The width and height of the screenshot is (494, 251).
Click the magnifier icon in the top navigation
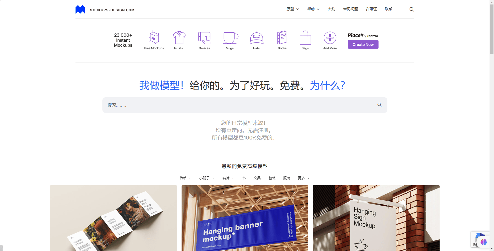(x=412, y=9)
